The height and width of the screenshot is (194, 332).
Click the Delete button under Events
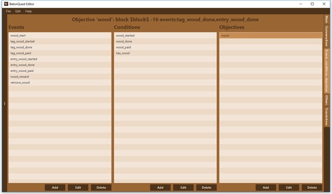coord(101,188)
